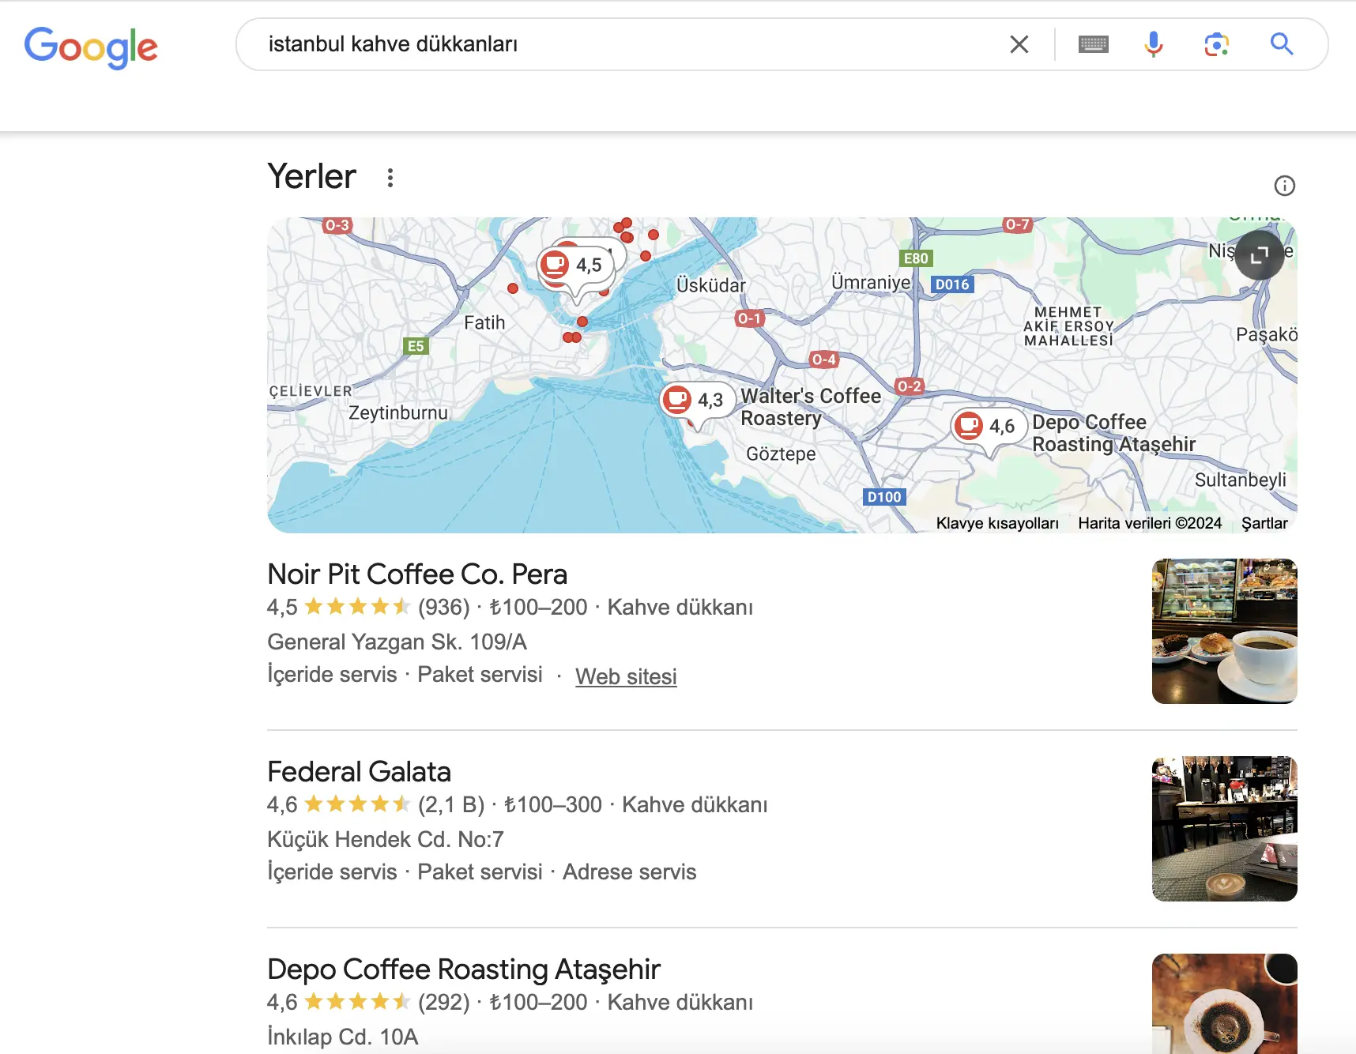The image size is (1356, 1054).
Task: Click the O-3 highway badge
Action: coord(337,225)
